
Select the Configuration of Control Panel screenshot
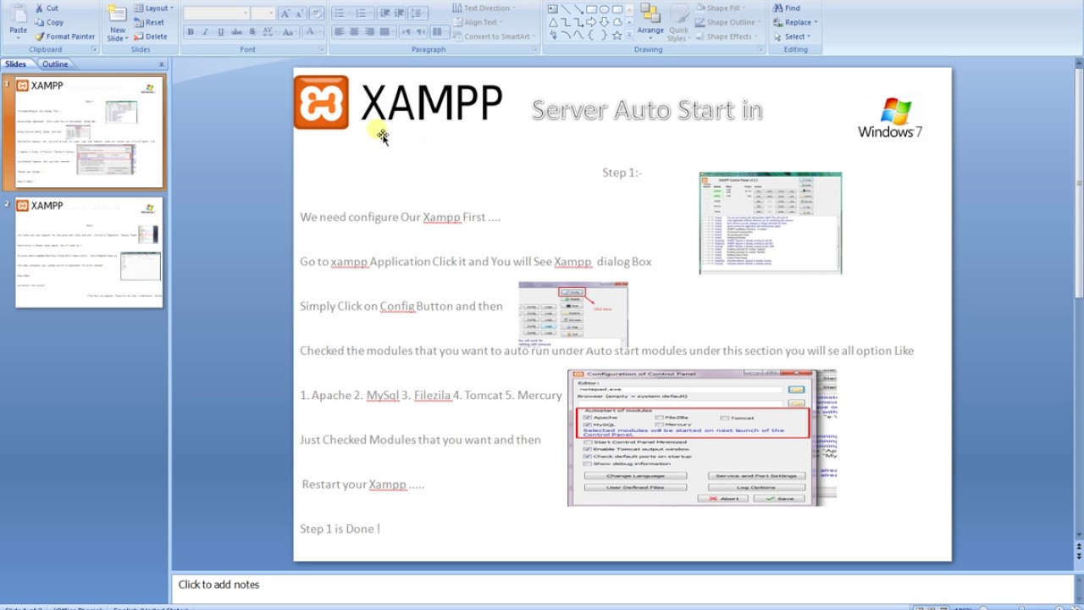point(702,438)
